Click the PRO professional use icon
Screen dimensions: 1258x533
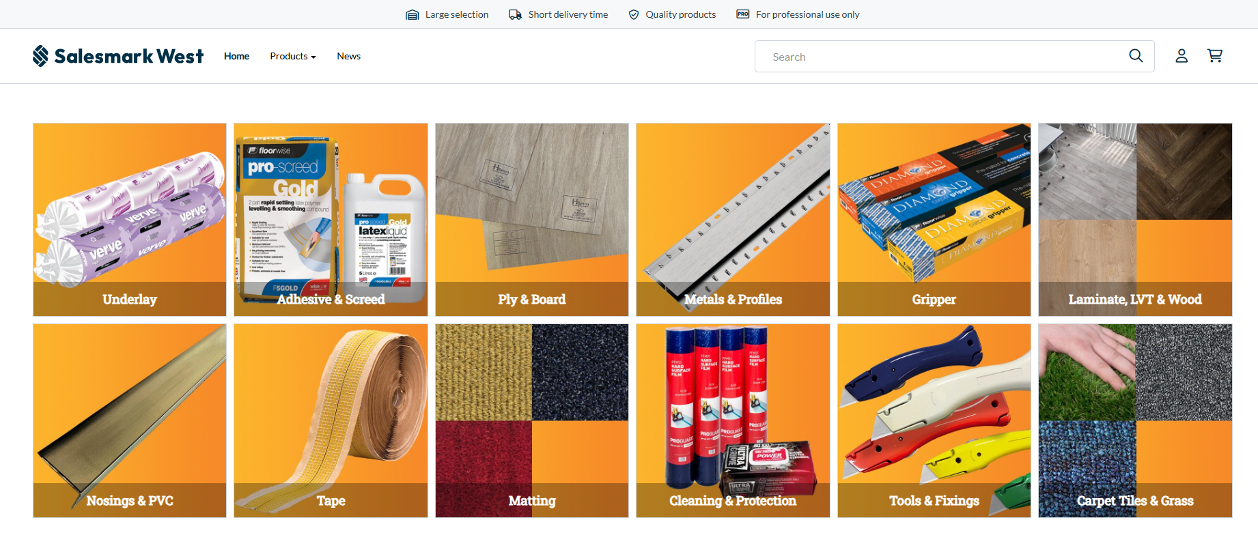pos(743,14)
